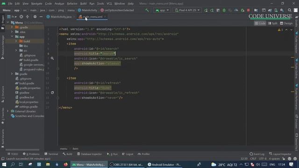Open the File menu
The width and height of the screenshot is (299, 168).
tap(10, 4)
